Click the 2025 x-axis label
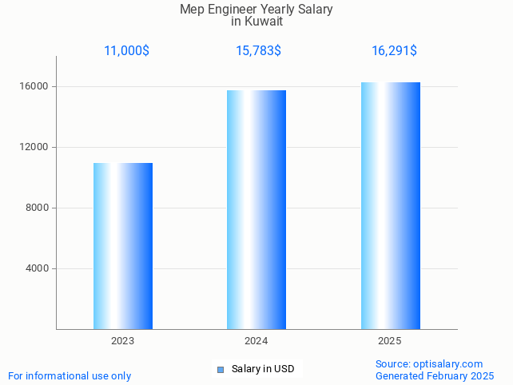The height and width of the screenshot is (385, 513). point(389,341)
